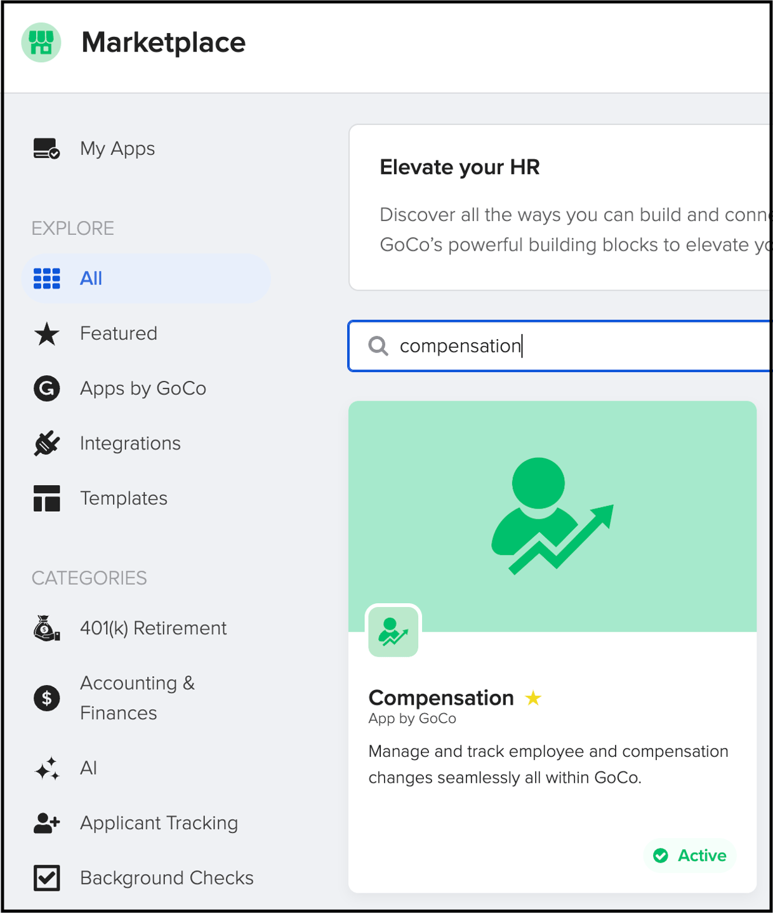The image size is (773, 913).
Task: Select the Integrations plug icon
Action: pyautogui.click(x=46, y=443)
